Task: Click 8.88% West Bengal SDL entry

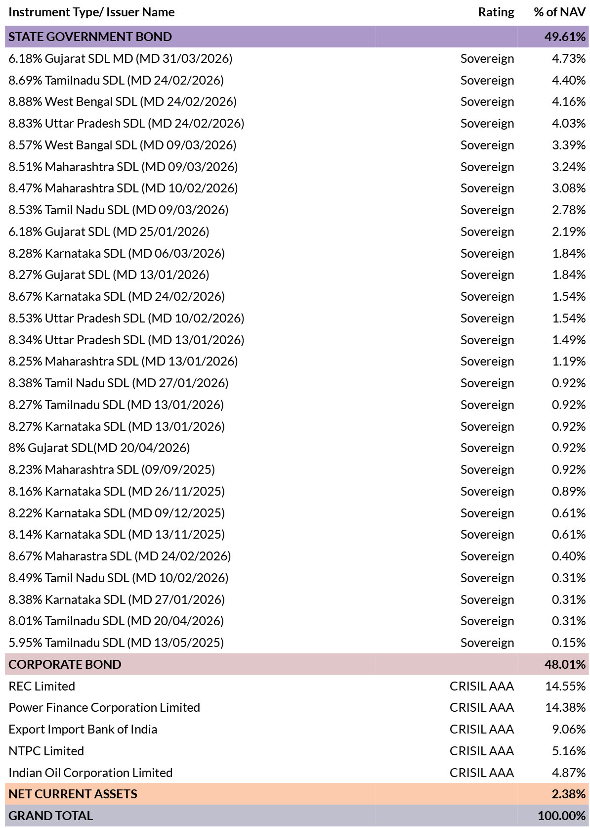Action: click(123, 101)
